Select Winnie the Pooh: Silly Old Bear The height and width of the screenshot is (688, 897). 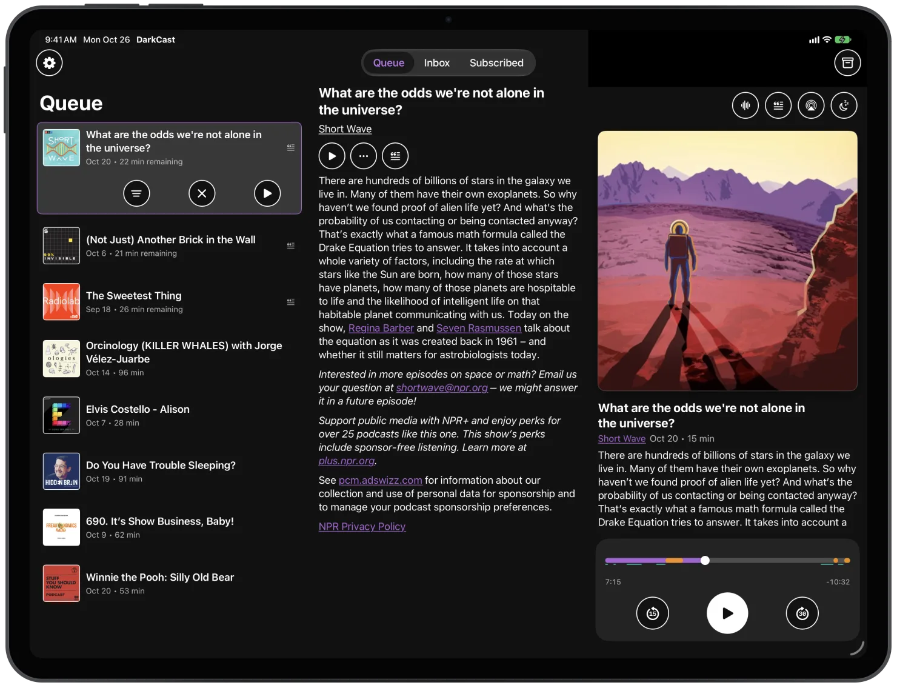pyautogui.click(x=169, y=583)
